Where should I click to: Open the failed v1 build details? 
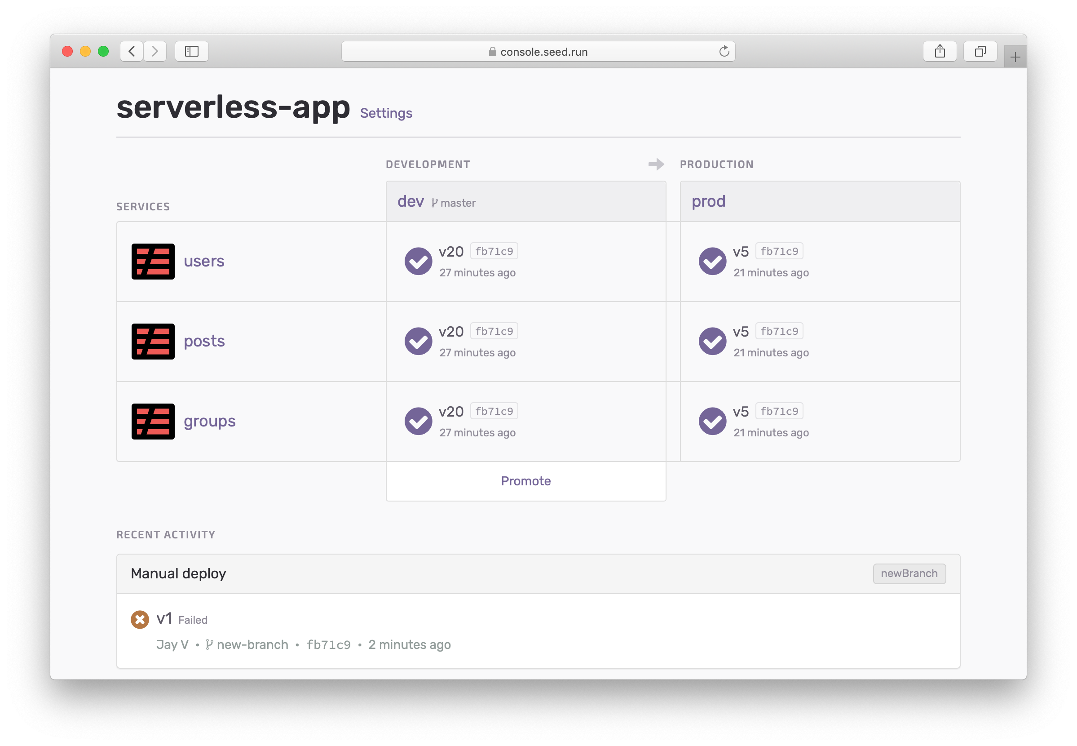point(164,619)
